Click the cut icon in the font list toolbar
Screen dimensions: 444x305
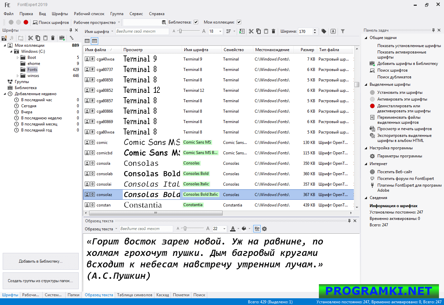(x=251, y=31)
